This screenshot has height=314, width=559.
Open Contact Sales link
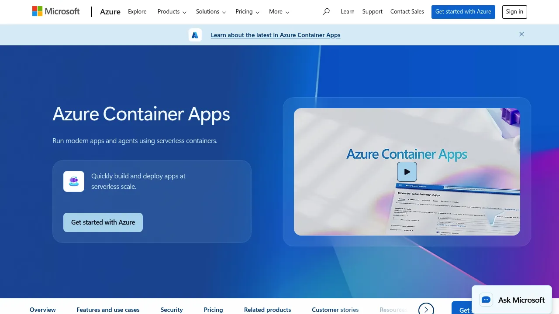tap(407, 12)
